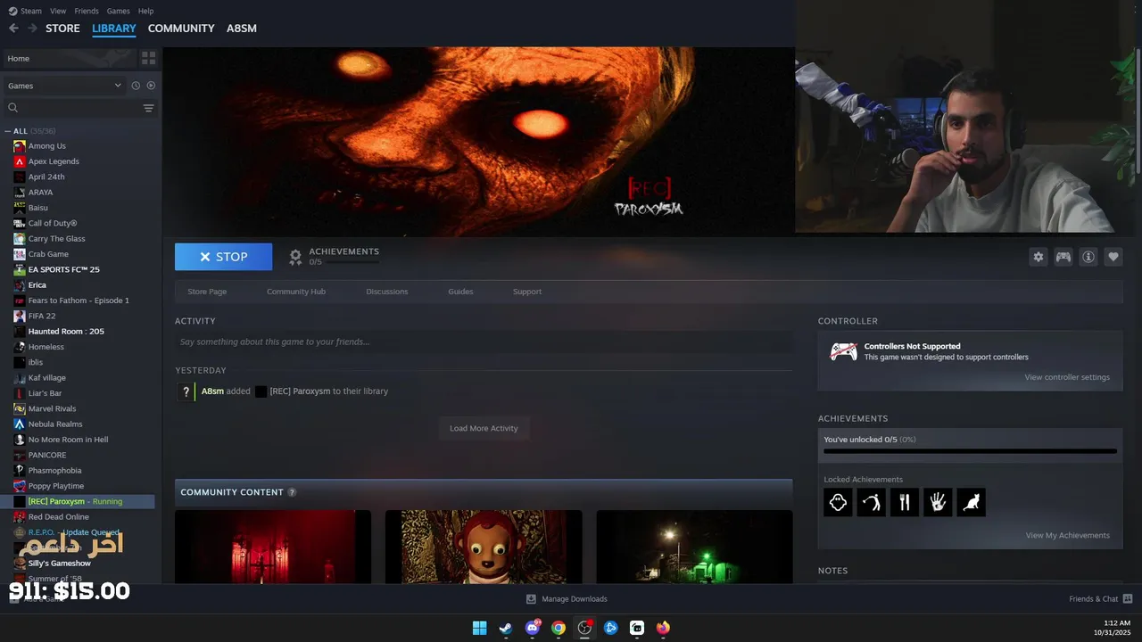Click the taskbar clock and date
This screenshot has width=1142, height=642.
1112,628
